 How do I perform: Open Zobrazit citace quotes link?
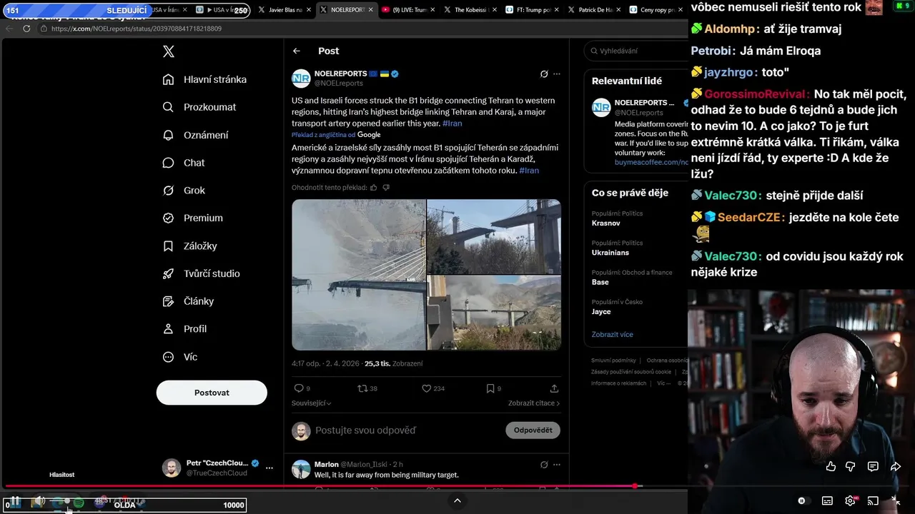point(534,403)
